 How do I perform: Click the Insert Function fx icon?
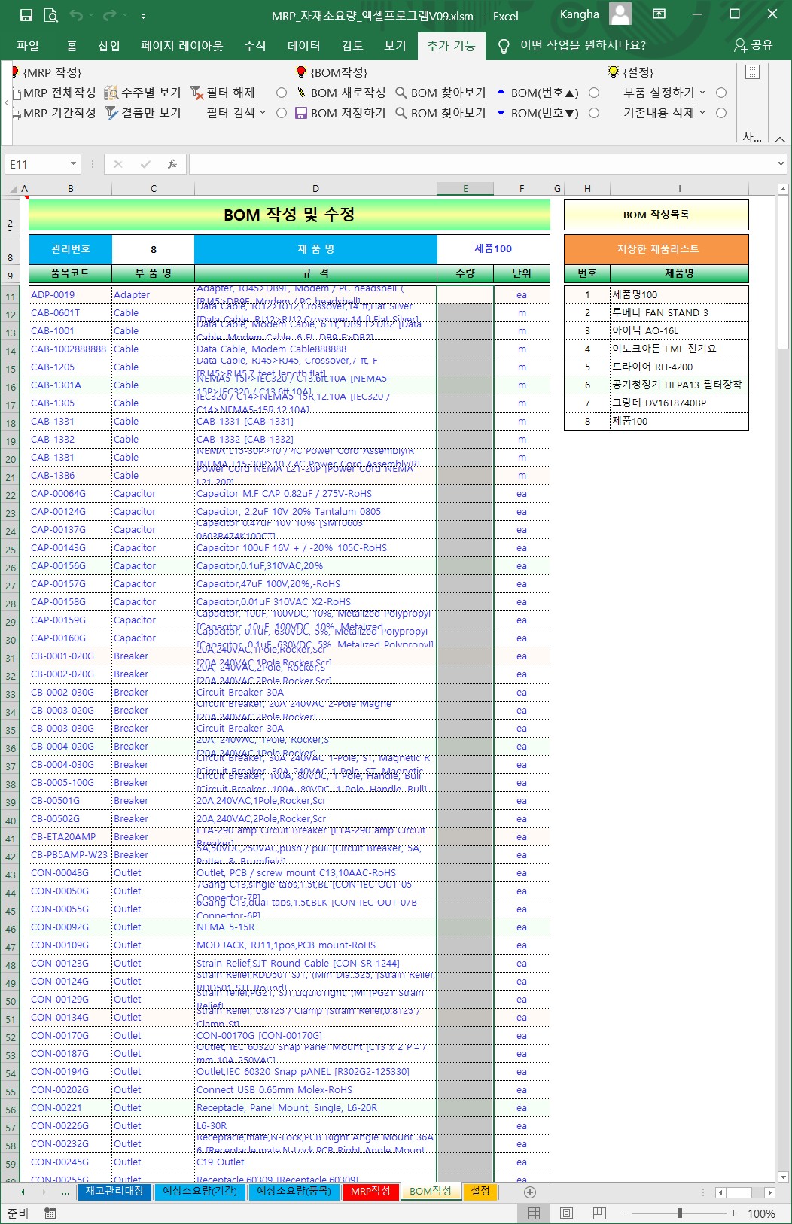(172, 164)
